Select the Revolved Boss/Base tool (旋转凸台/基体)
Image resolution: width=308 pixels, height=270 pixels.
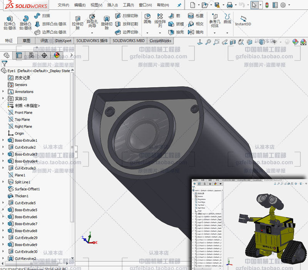[25, 23]
